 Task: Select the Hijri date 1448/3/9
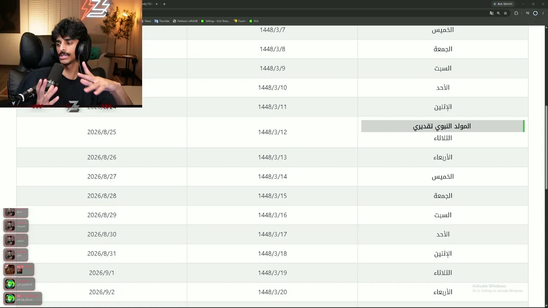[272, 68]
